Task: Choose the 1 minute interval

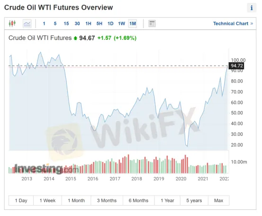Action: (44, 23)
